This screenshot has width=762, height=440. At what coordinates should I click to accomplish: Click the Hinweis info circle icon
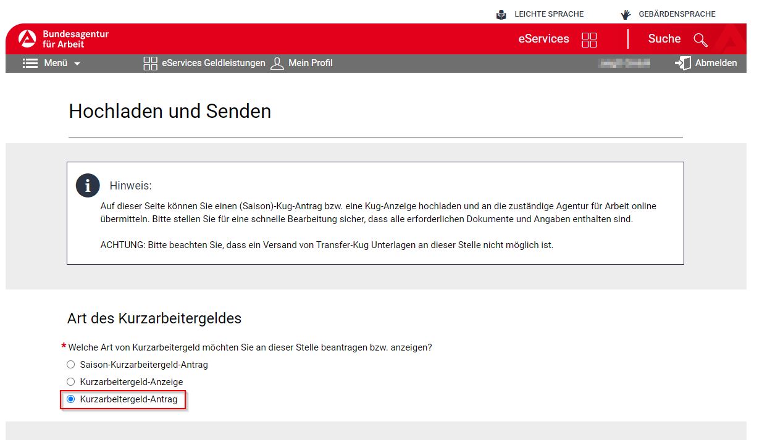[88, 185]
